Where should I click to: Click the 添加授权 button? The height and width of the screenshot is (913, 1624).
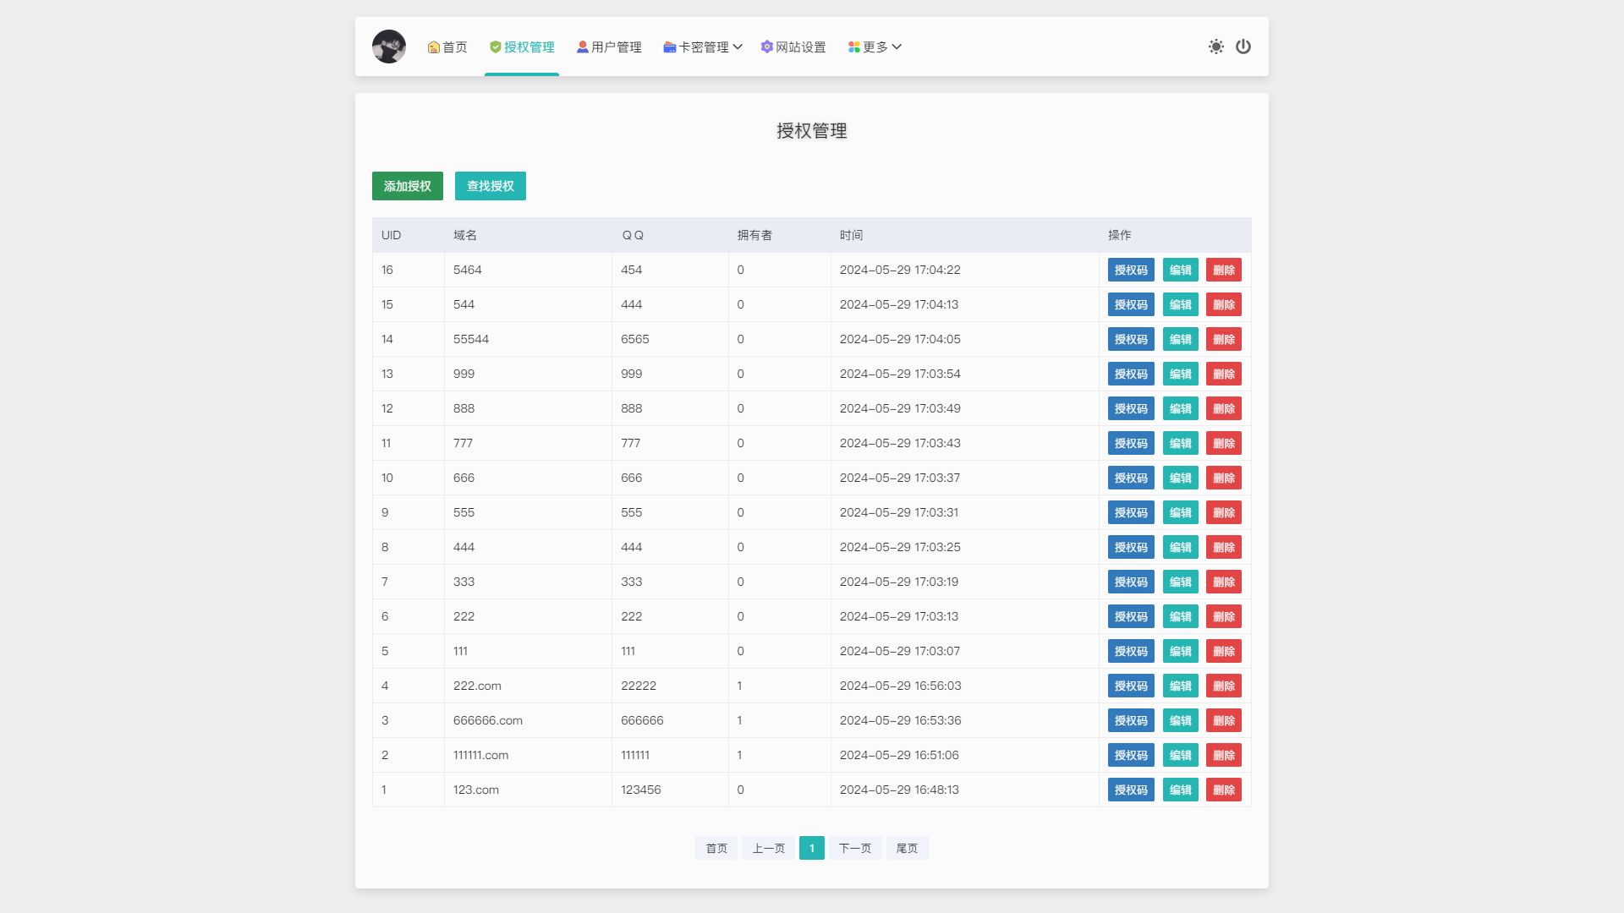click(x=407, y=186)
